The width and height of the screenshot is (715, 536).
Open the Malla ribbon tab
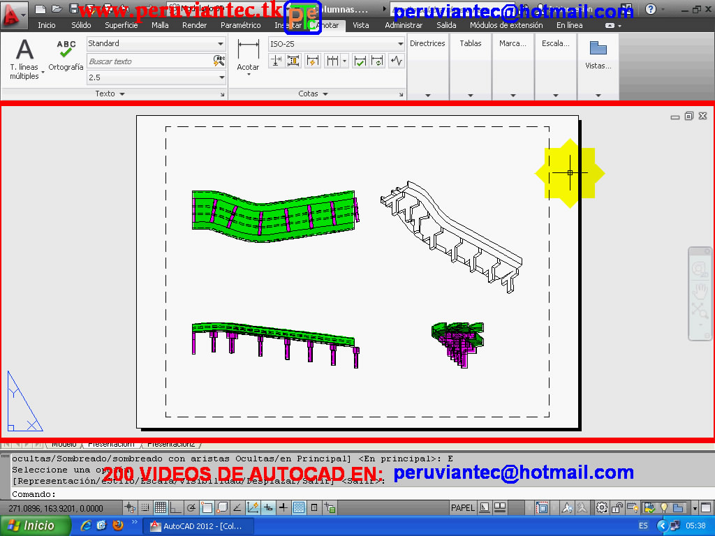coord(160,25)
